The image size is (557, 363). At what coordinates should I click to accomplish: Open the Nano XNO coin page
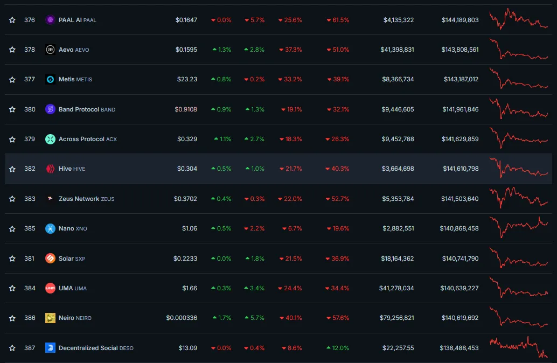[73, 228]
